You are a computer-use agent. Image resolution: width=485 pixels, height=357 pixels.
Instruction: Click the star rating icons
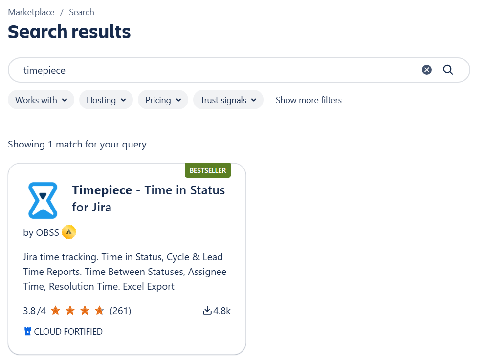tap(77, 310)
